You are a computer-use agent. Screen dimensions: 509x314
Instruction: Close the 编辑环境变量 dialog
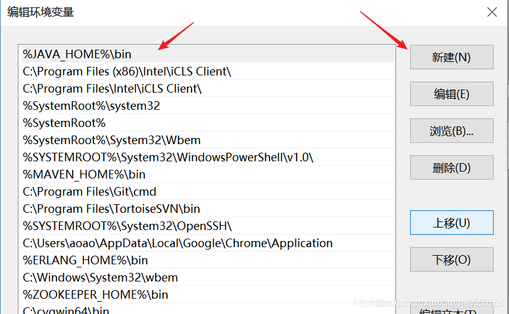[492, 12]
